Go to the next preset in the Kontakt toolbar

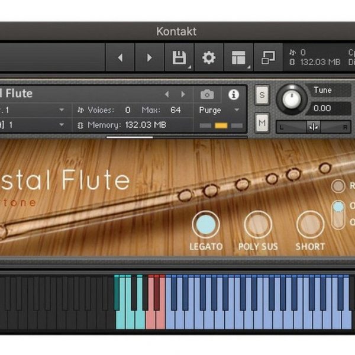coord(150,57)
